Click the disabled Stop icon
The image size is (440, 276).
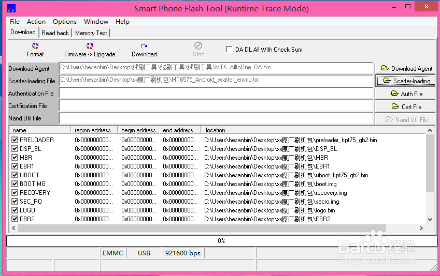pos(198,45)
